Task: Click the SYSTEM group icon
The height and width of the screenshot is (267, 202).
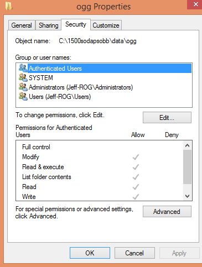Action: coord(23,78)
